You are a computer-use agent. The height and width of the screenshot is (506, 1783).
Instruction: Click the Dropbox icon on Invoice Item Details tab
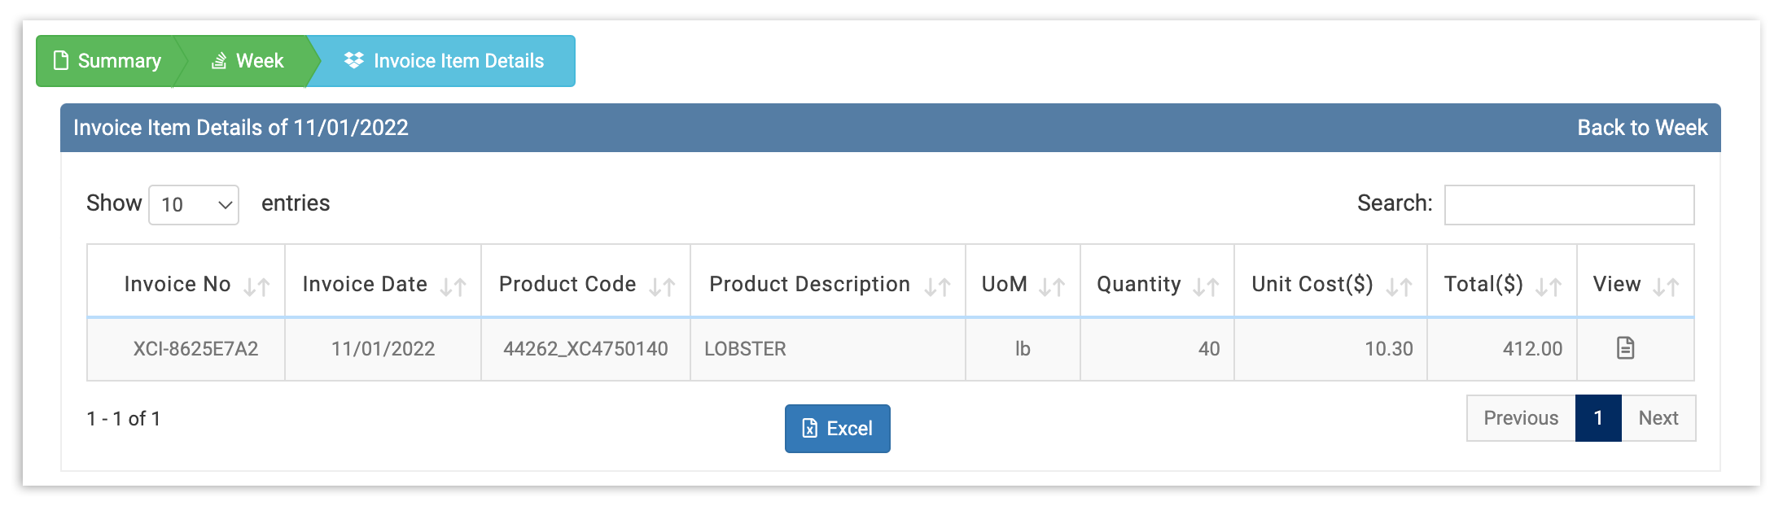point(353,60)
